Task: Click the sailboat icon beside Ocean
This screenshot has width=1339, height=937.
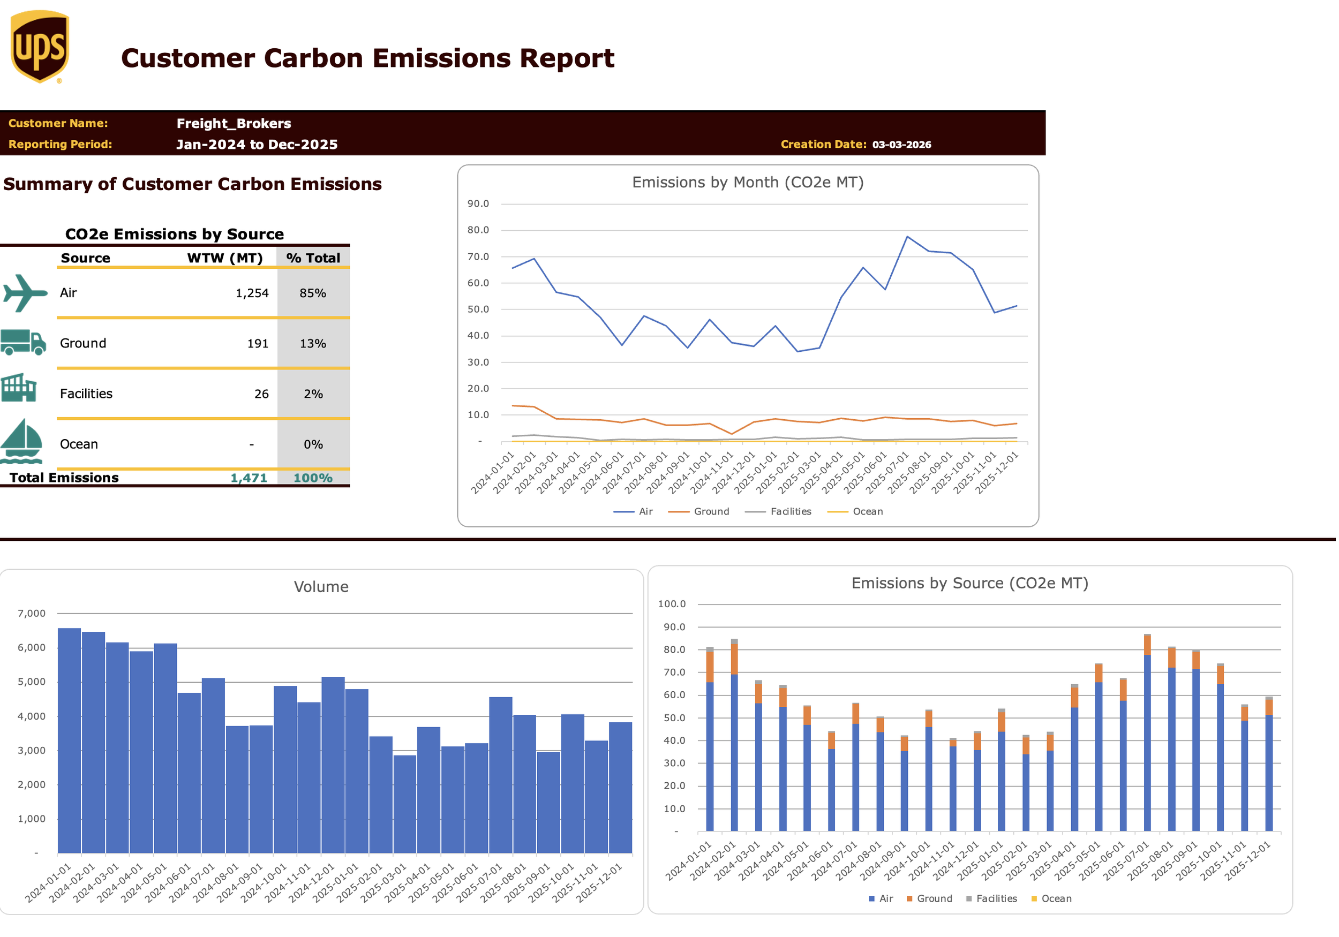Action: coord(22,441)
